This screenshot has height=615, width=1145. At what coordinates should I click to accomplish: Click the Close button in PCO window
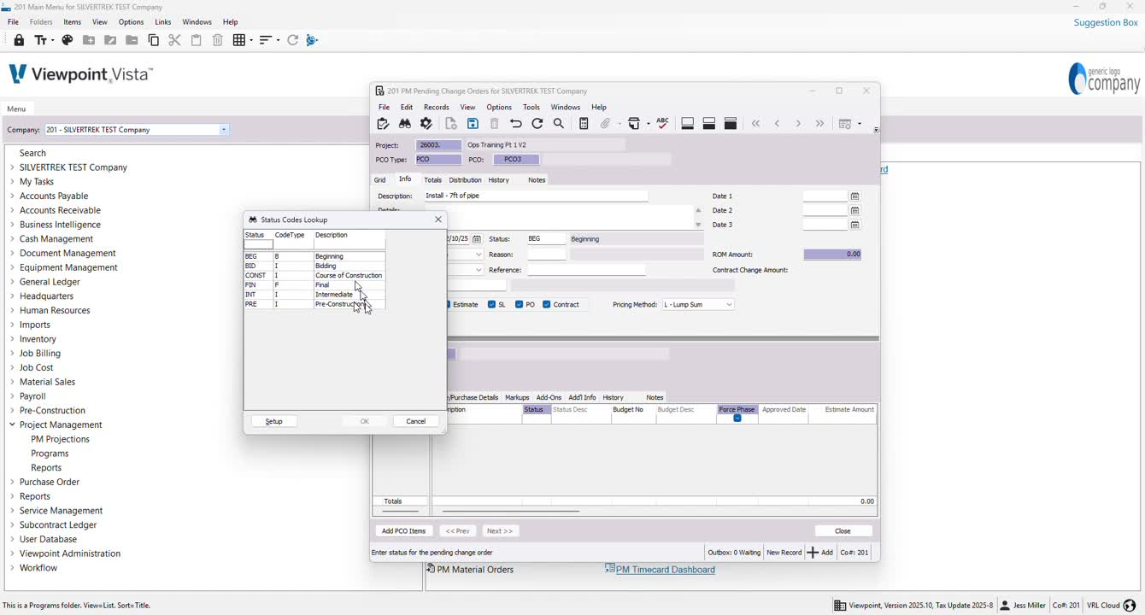(x=843, y=530)
